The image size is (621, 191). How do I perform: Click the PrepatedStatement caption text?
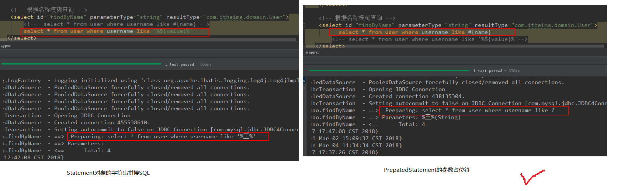click(x=427, y=170)
